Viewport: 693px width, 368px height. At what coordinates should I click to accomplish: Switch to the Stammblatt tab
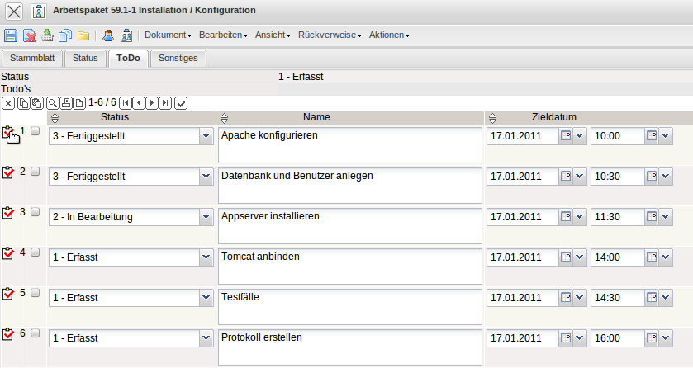tap(31, 58)
